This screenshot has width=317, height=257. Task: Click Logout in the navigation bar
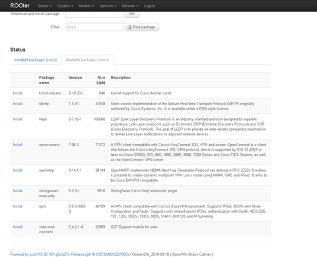[149, 6]
